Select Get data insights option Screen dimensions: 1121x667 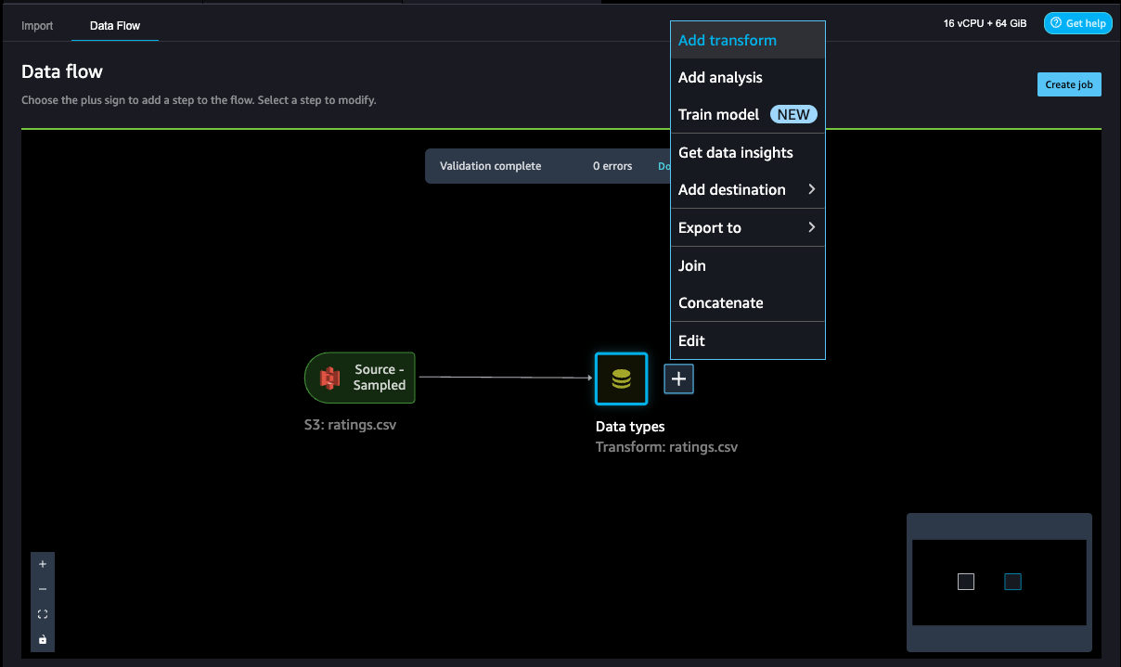748,153
